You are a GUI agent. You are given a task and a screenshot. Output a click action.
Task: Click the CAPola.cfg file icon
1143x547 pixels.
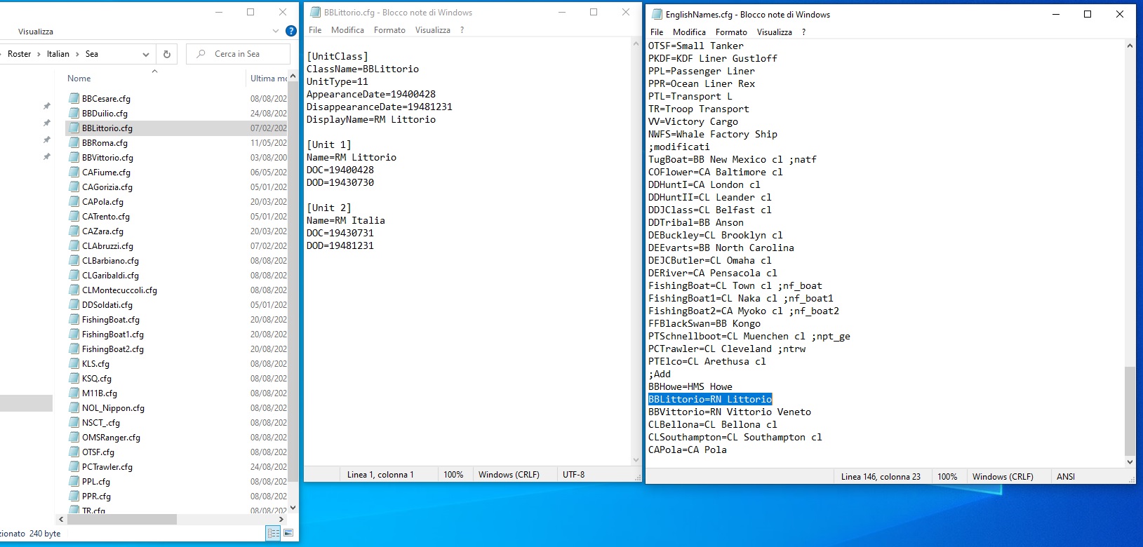click(74, 202)
